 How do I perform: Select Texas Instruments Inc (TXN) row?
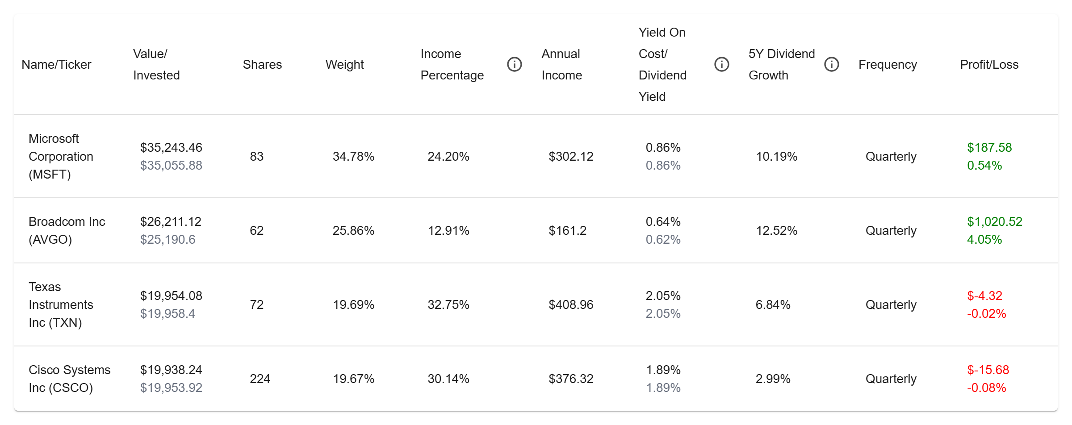(536, 304)
